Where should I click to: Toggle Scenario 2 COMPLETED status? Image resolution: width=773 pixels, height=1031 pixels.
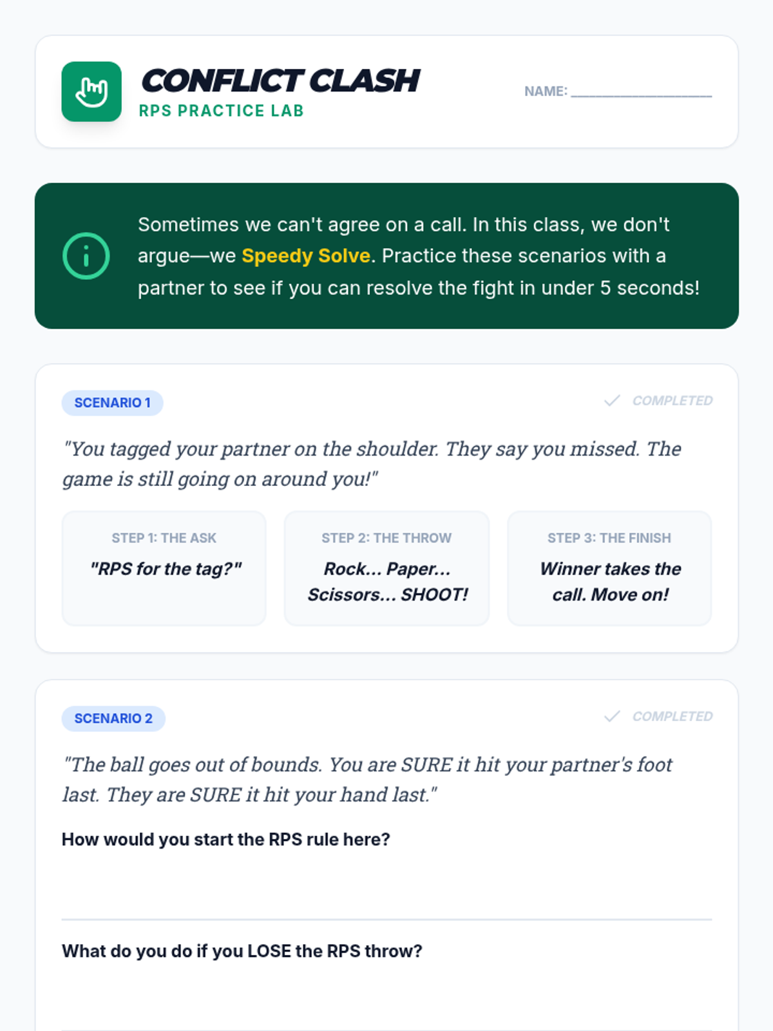pos(658,717)
